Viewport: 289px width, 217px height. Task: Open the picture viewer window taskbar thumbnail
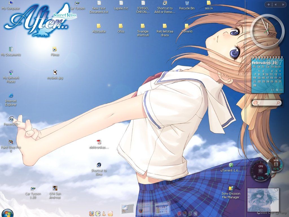click(128, 209)
